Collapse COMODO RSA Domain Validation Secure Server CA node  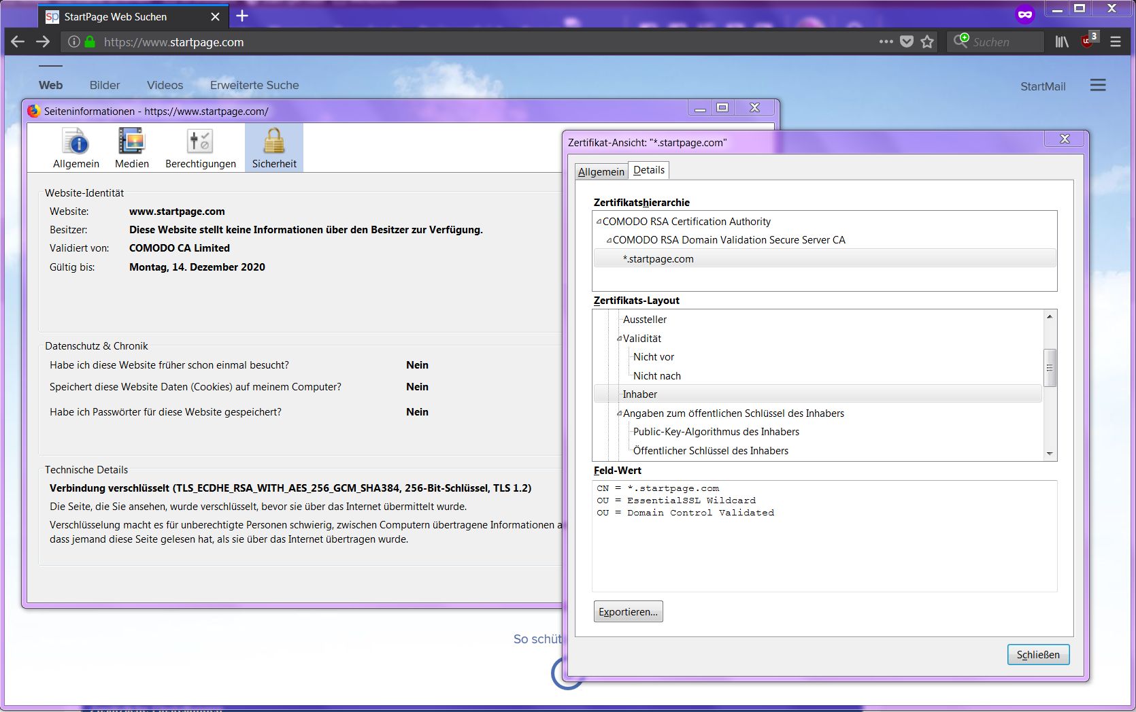[x=609, y=240]
